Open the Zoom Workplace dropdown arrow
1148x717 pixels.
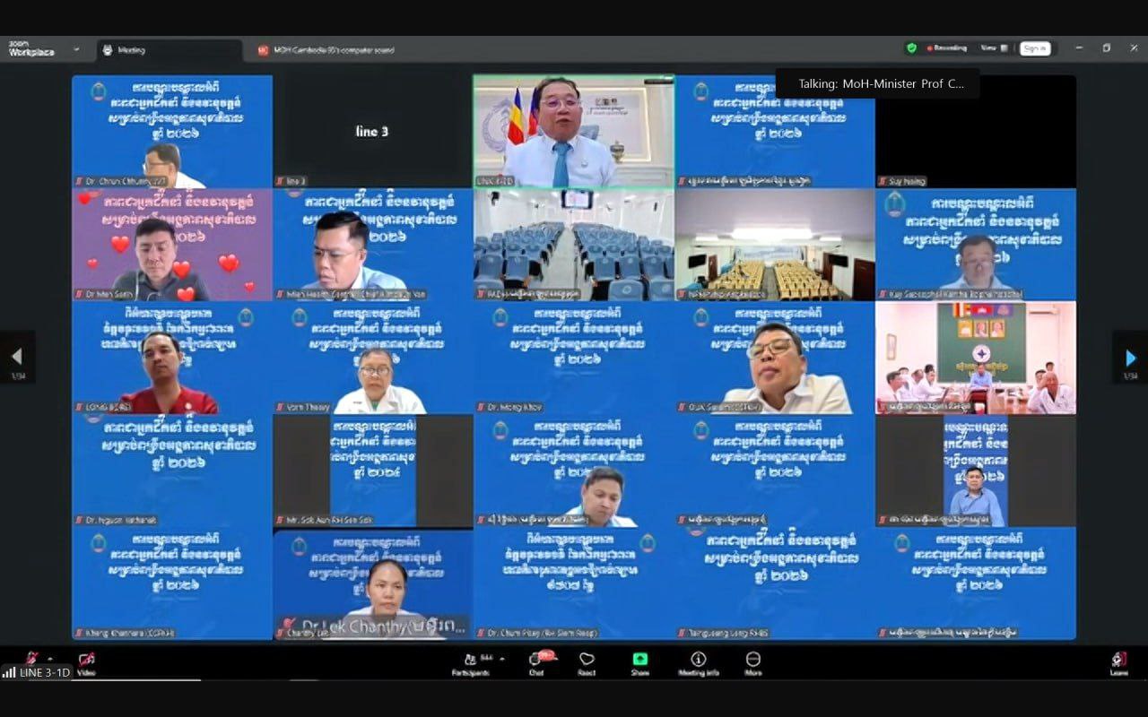coord(76,49)
